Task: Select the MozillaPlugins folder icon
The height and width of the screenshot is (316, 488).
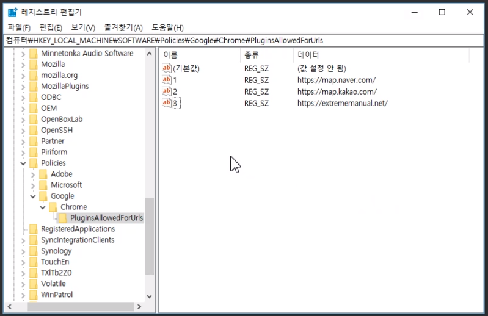Action: coord(34,87)
